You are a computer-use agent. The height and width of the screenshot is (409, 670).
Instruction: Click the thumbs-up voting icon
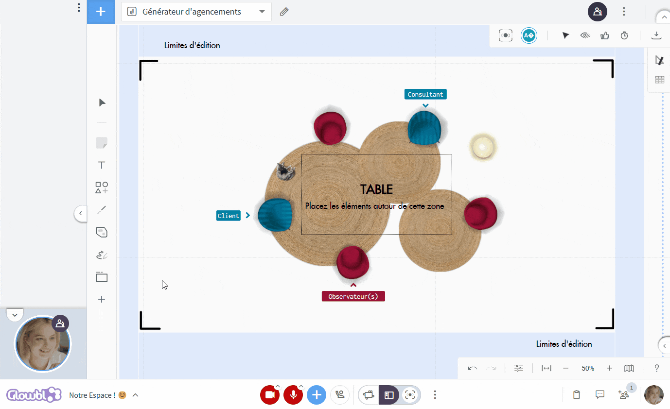605,35
